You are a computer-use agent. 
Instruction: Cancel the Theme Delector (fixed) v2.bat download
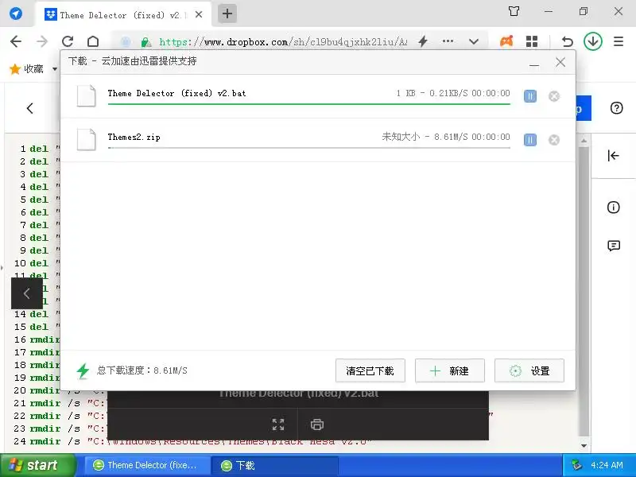(x=554, y=96)
